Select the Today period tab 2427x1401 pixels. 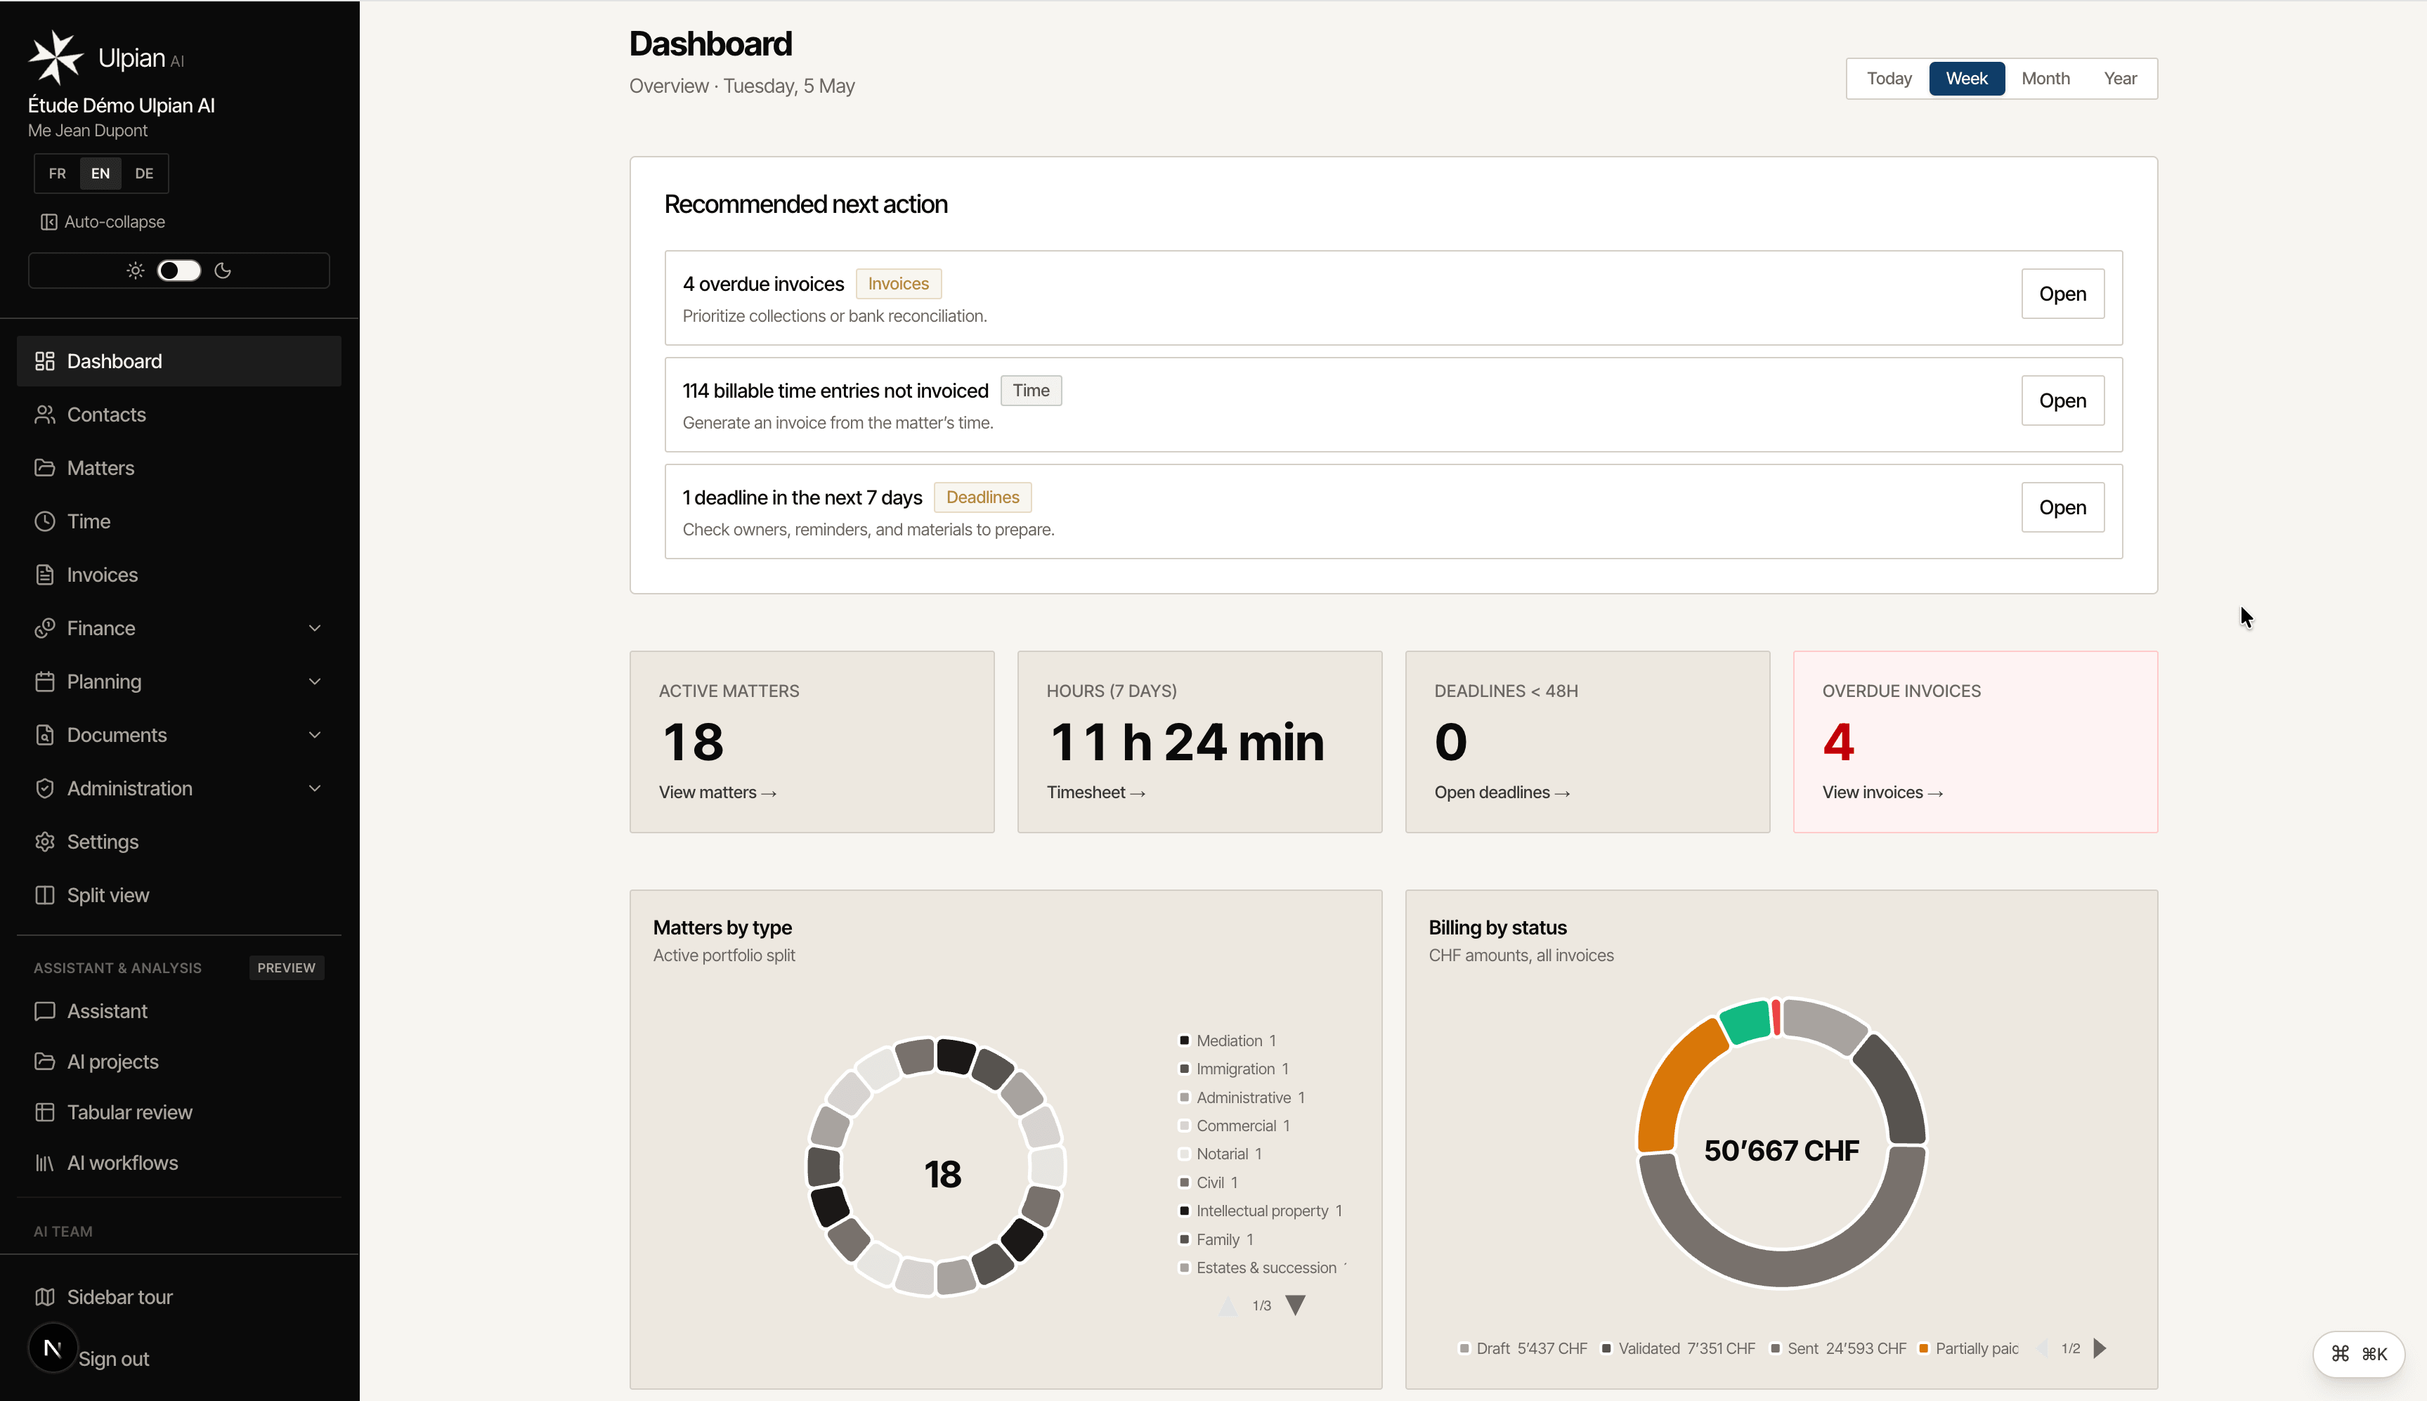click(1889, 78)
